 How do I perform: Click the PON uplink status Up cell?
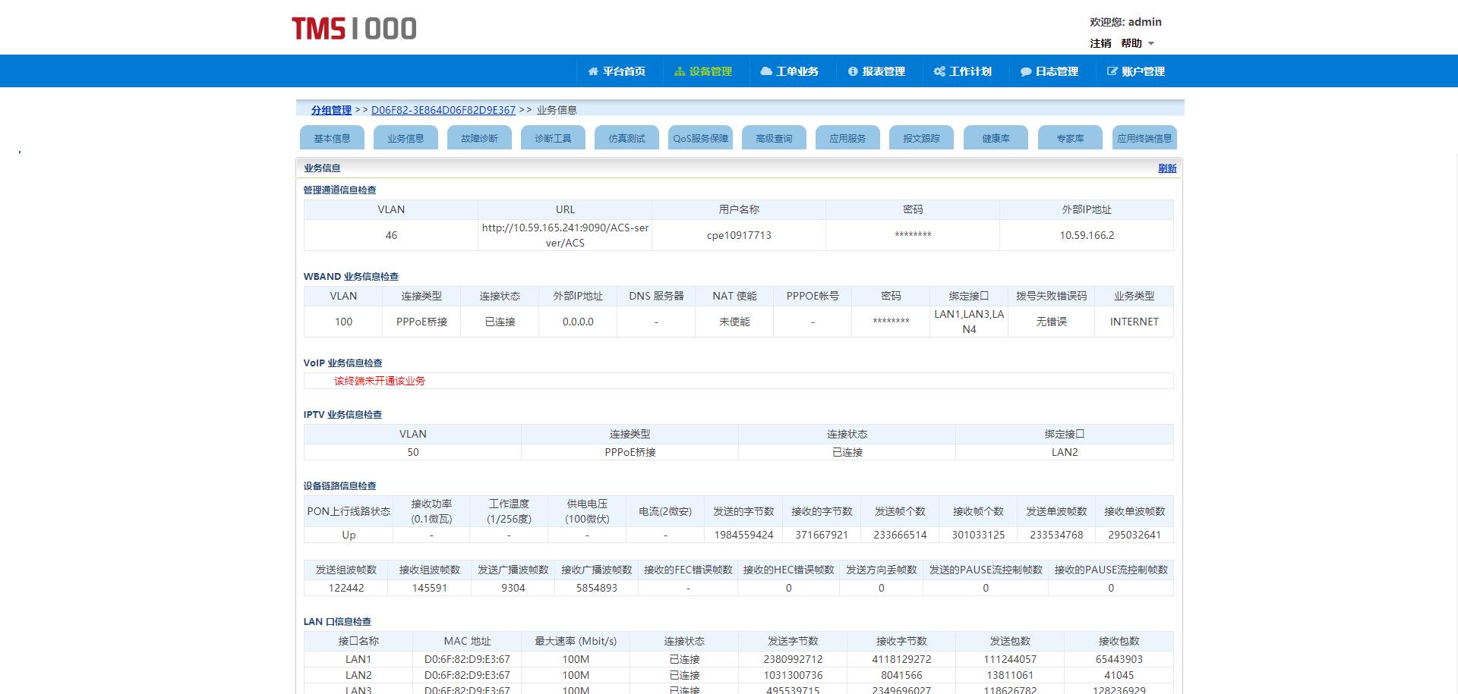coord(349,535)
